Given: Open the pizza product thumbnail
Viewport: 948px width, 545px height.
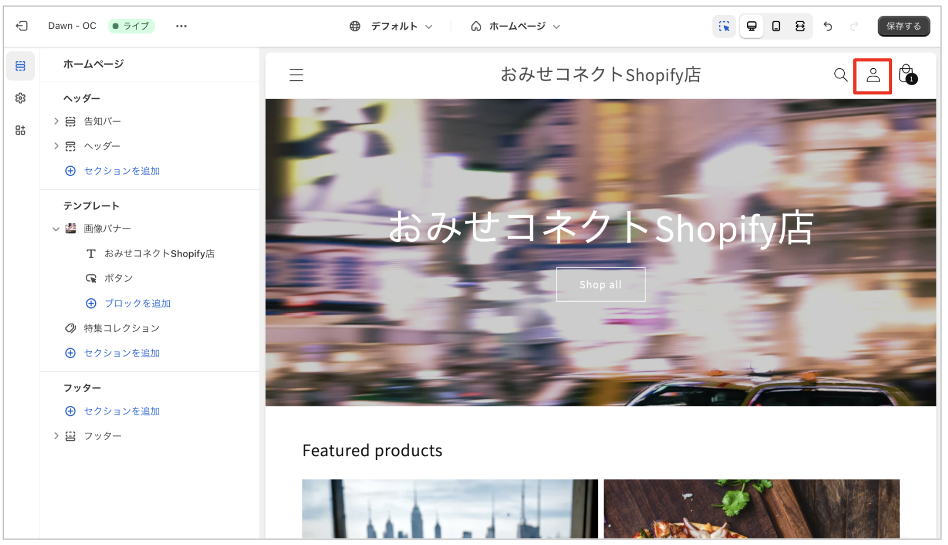Looking at the screenshot, I should click(751, 509).
